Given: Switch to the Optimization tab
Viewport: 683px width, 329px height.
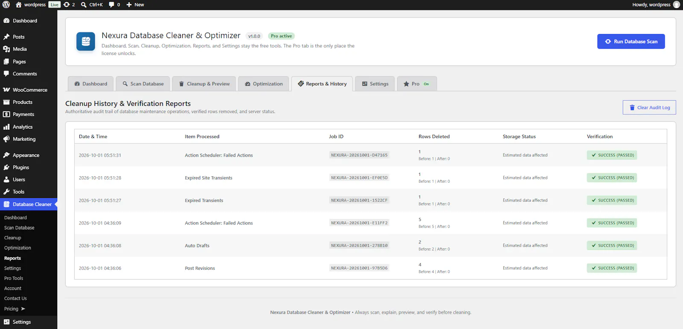Looking at the screenshot, I should [263, 84].
